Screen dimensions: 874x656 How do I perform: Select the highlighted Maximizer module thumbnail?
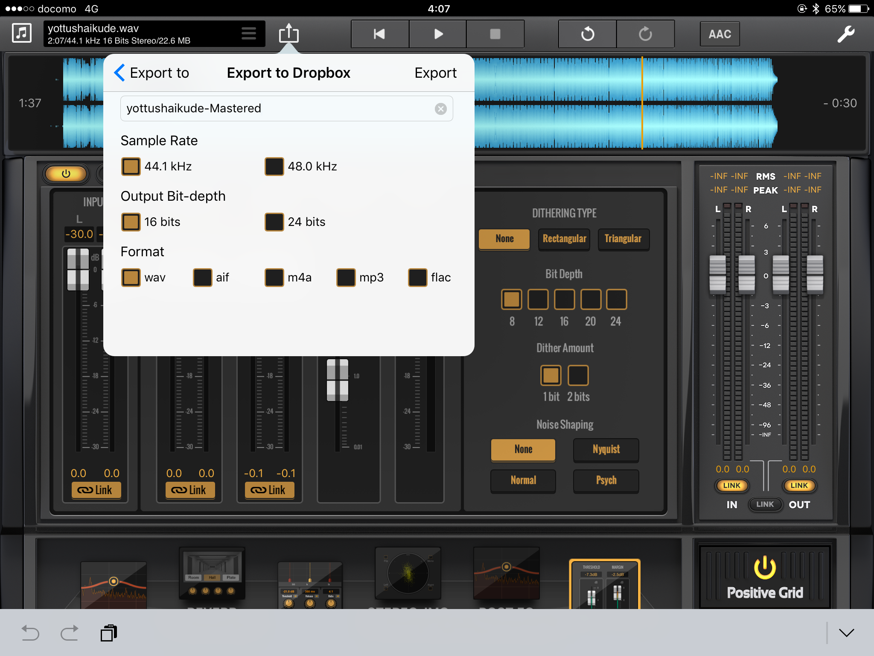point(605,584)
